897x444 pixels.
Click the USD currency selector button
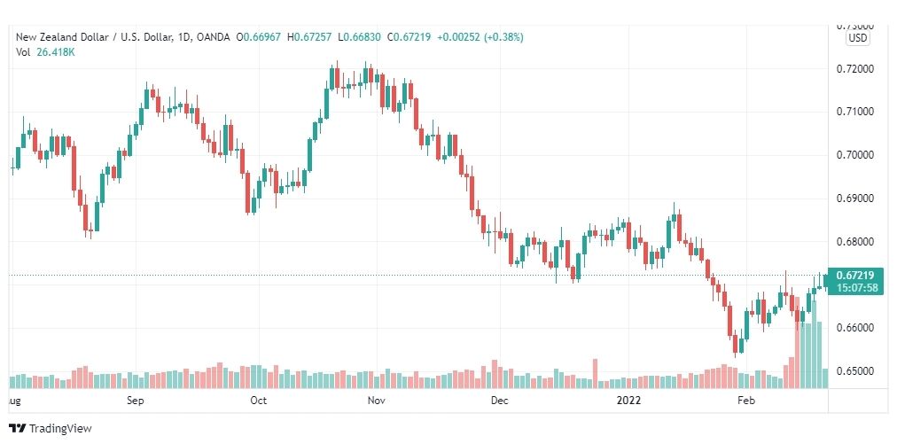coord(857,38)
